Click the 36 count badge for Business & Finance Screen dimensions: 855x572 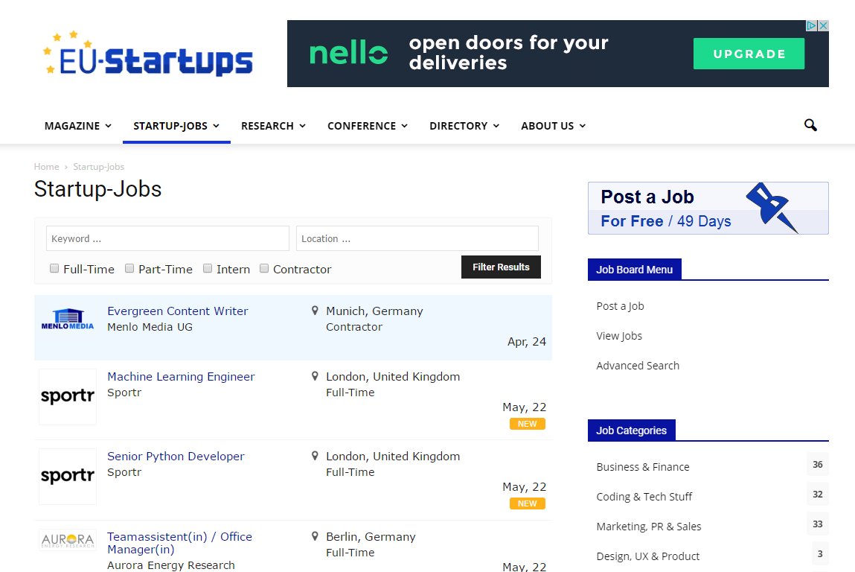point(817,465)
